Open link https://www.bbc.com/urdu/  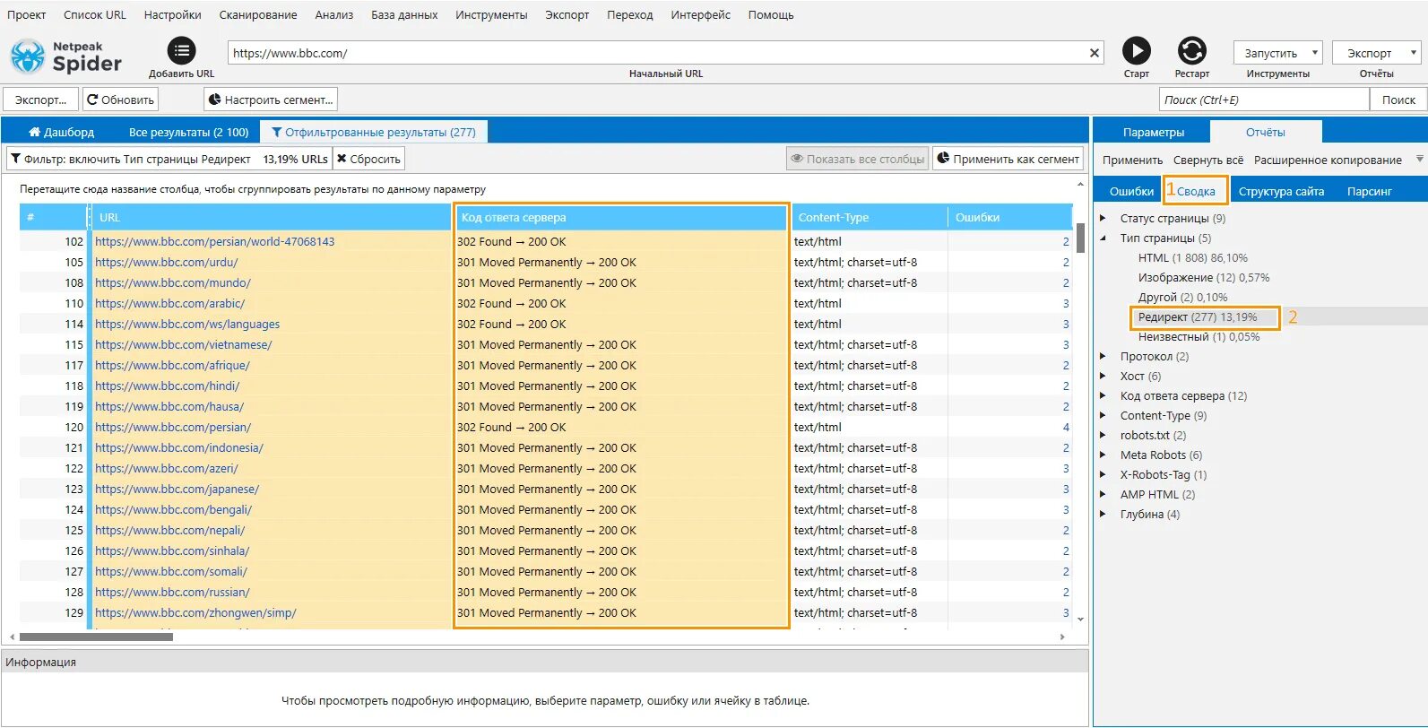(x=167, y=262)
